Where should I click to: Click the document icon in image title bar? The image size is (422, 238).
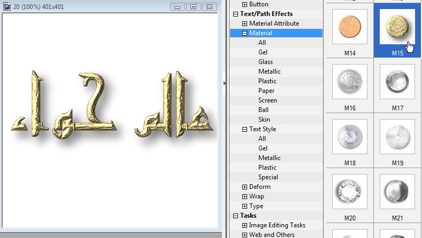click(x=7, y=7)
